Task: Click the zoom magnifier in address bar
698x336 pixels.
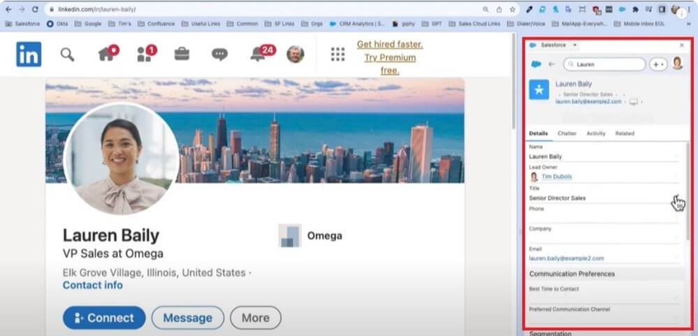Action: click(x=486, y=9)
